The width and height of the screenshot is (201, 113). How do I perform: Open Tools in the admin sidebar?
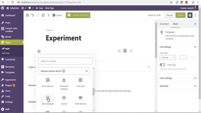tap(8, 96)
